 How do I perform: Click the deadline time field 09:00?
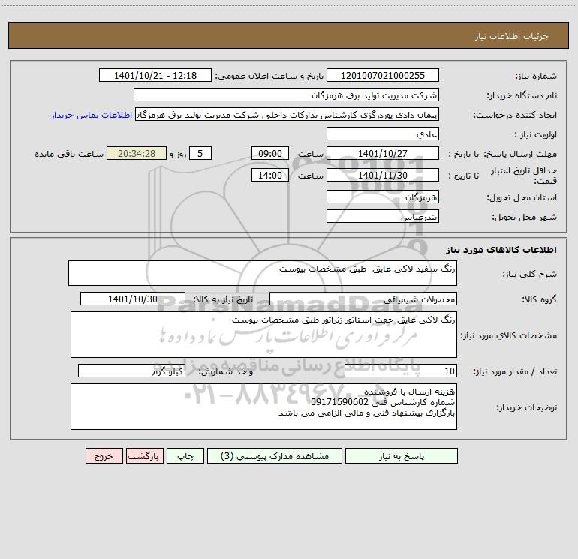[269, 153]
